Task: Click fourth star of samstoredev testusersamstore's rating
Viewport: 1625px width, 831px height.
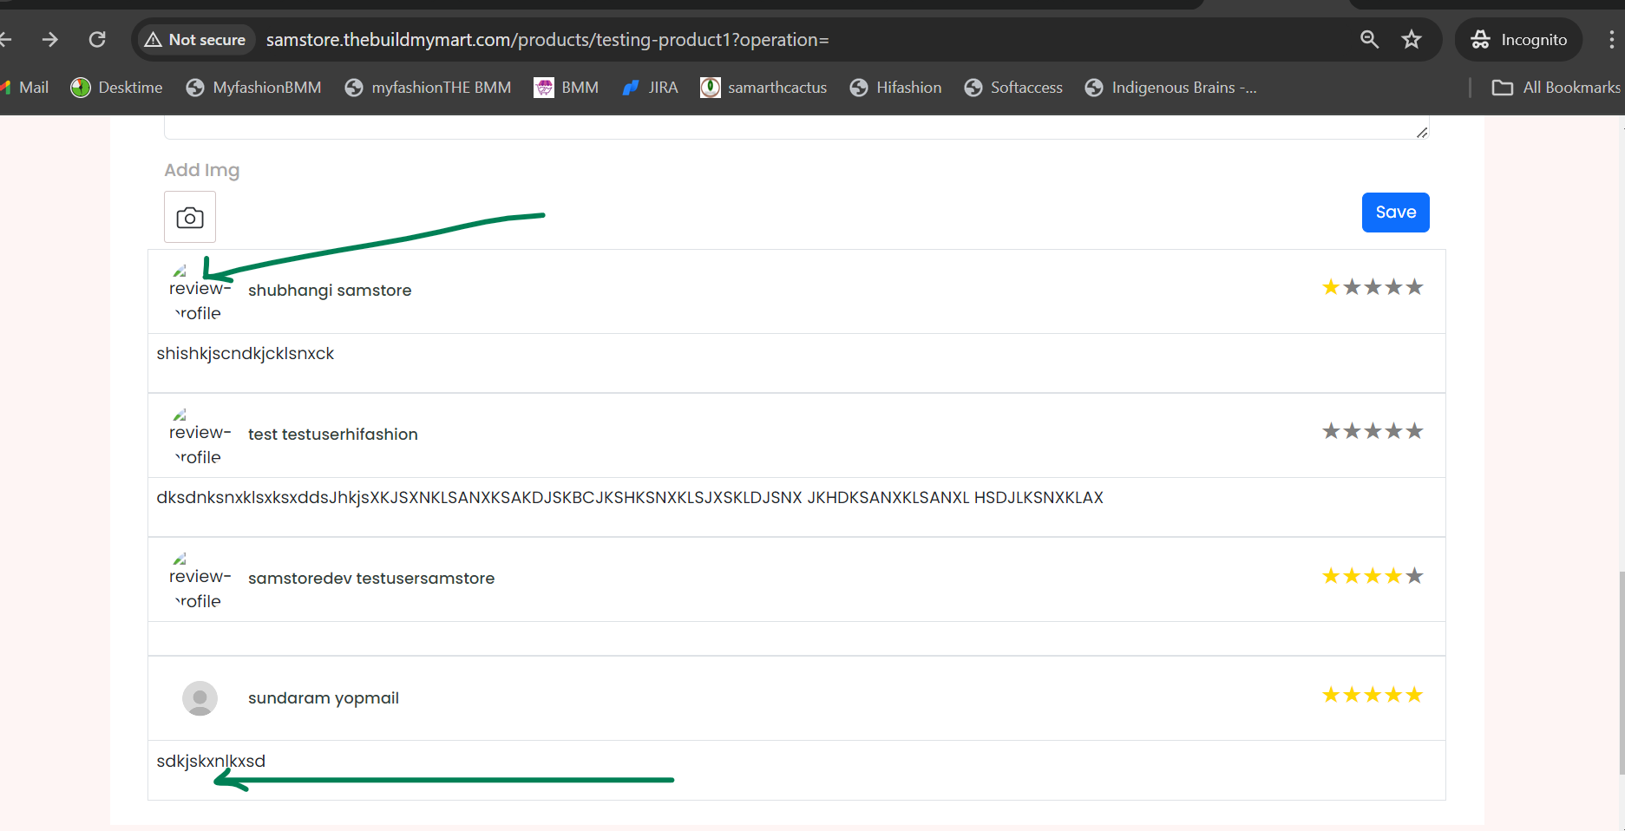Action: (x=1393, y=576)
